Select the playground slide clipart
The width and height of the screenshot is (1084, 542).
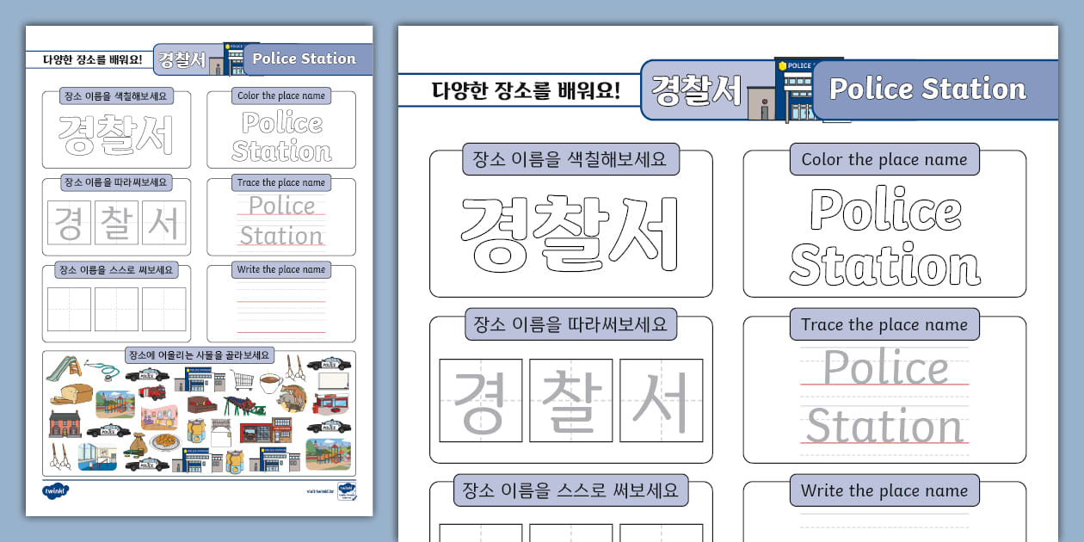63,370
